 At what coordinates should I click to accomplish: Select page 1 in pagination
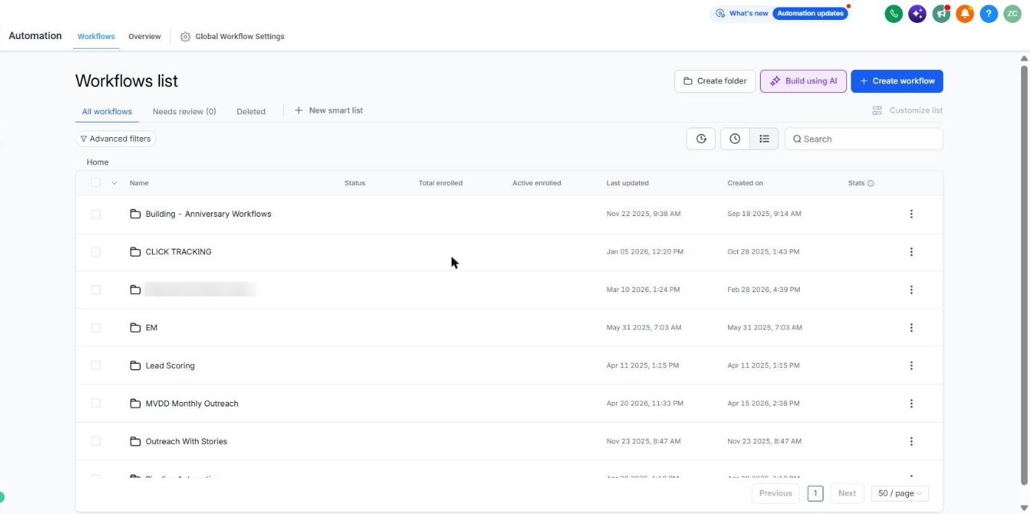pos(815,493)
